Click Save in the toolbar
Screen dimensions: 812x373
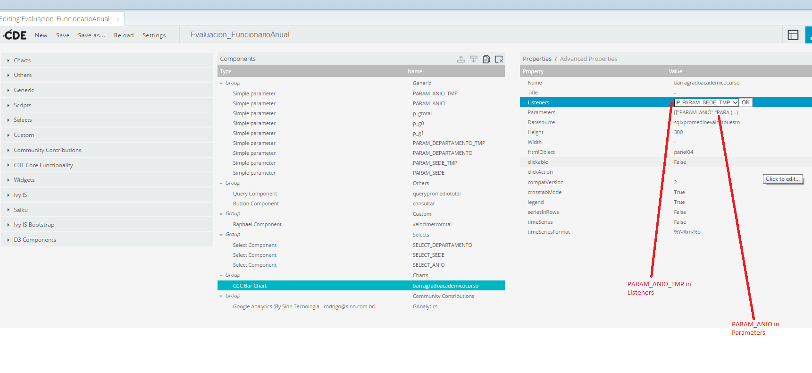pos(63,35)
